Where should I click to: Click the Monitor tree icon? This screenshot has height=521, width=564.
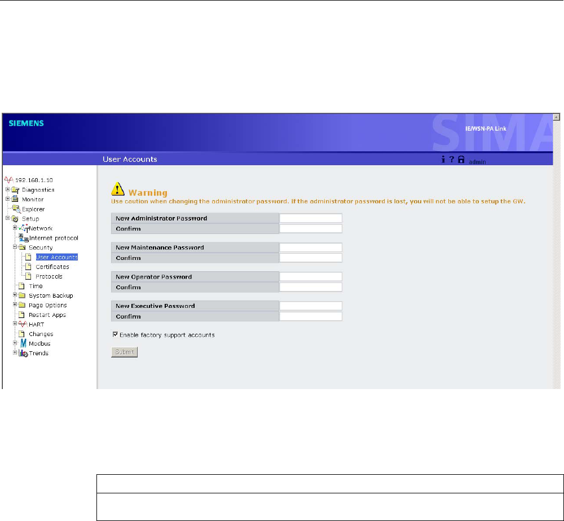pyautogui.click(x=15, y=199)
